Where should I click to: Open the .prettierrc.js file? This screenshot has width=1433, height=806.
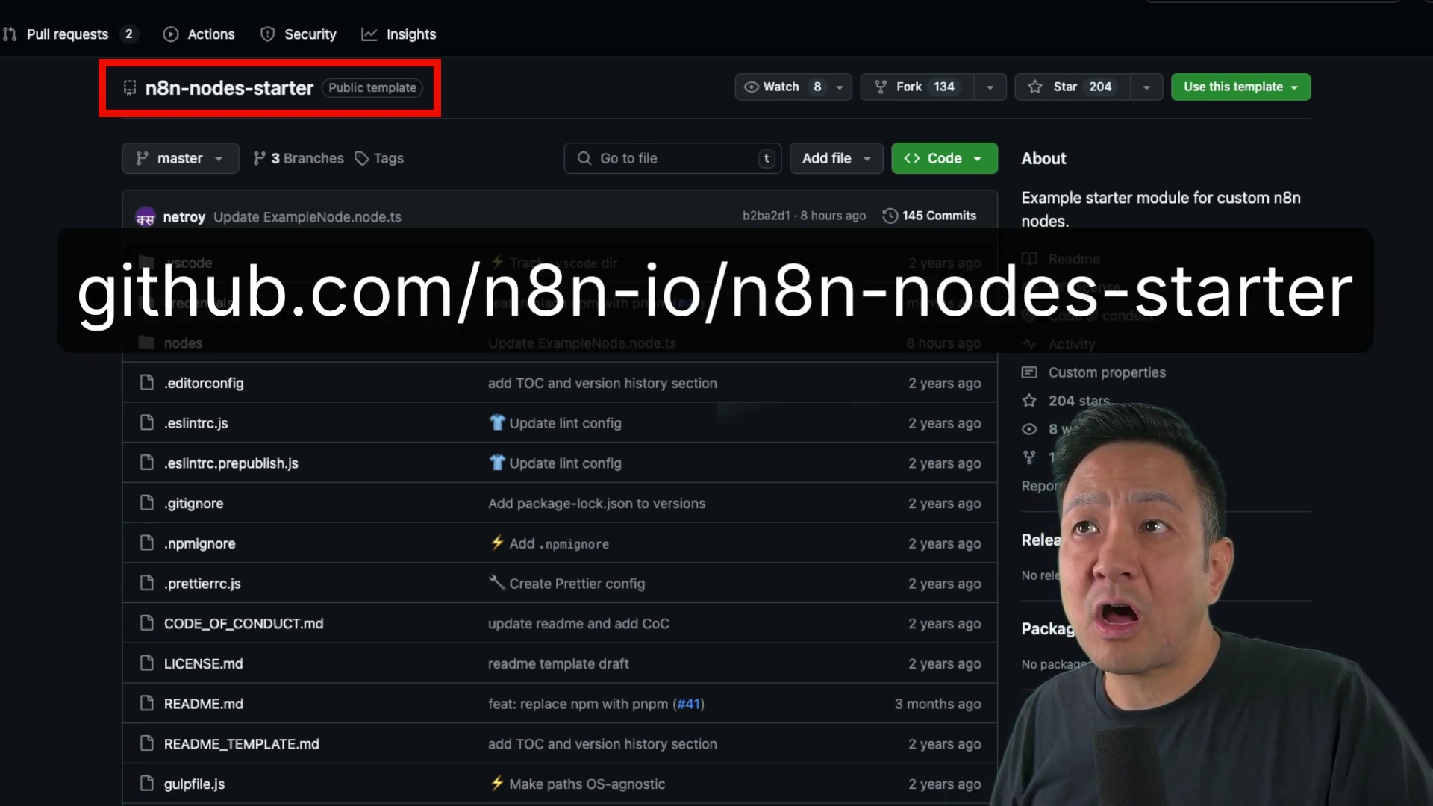(x=202, y=584)
